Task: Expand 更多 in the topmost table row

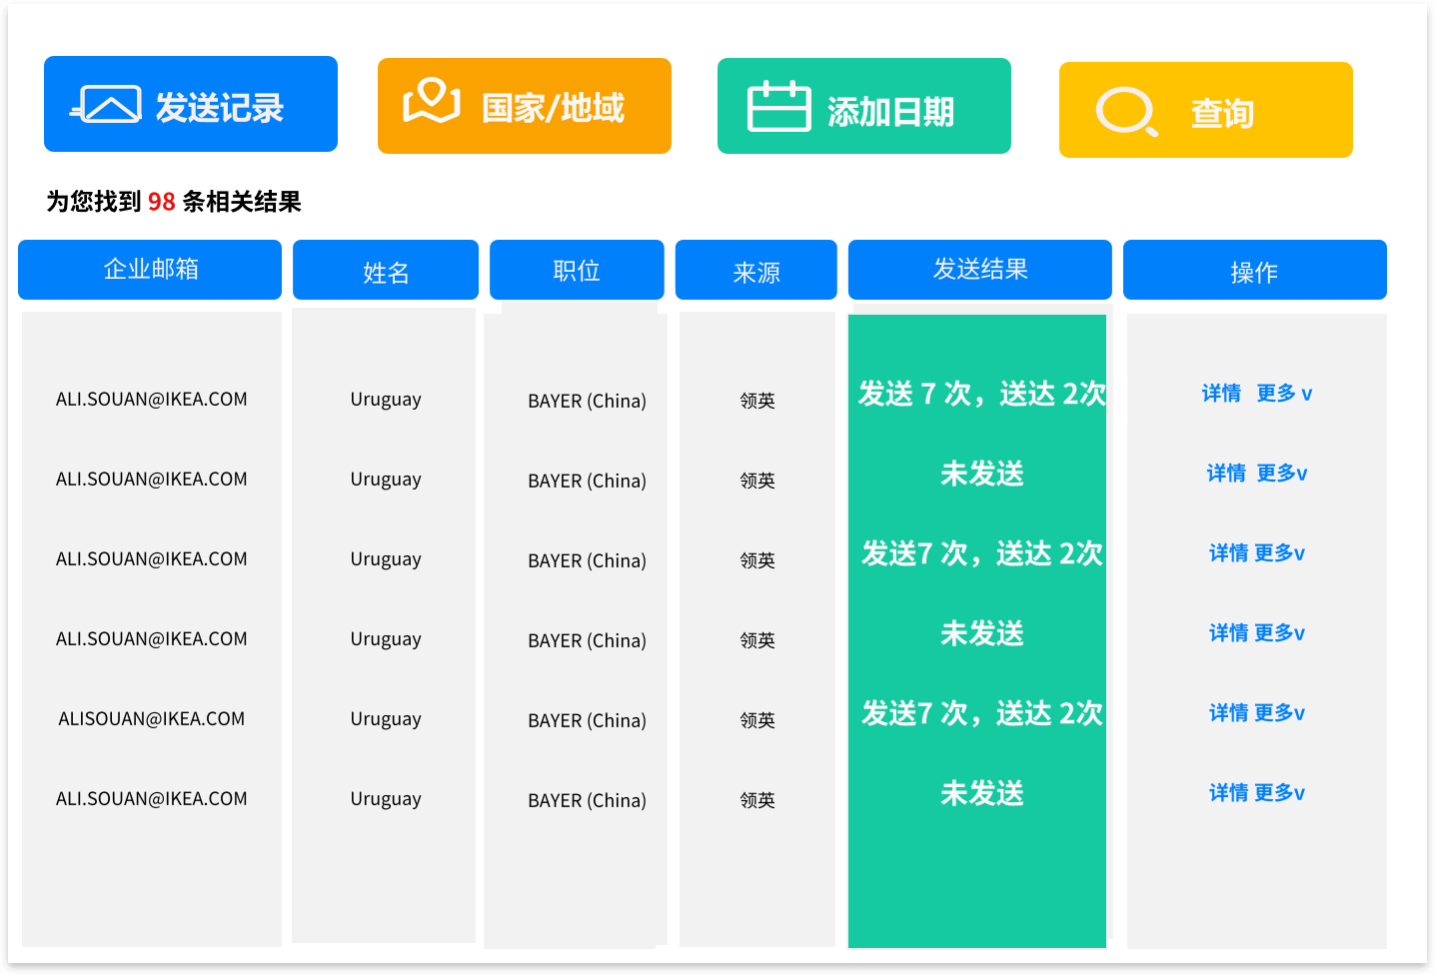Action: [x=1285, y=394]
